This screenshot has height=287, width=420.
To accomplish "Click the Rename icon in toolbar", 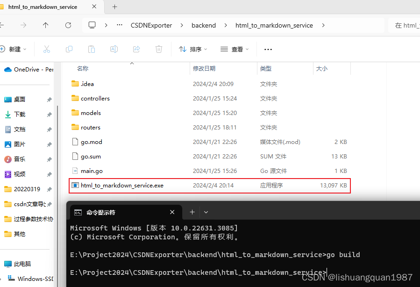I will point(114,49).
